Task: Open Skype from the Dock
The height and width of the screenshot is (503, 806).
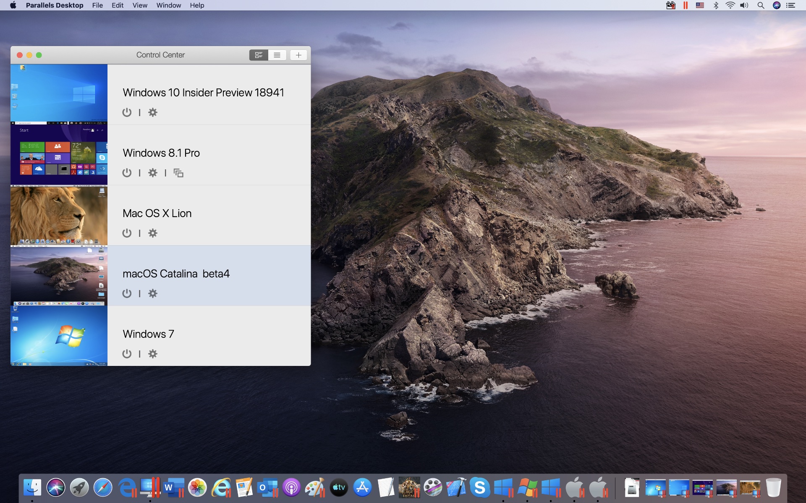Action: (x=480, y=487)
